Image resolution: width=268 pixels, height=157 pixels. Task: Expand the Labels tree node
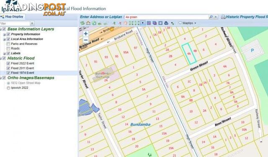4,54
